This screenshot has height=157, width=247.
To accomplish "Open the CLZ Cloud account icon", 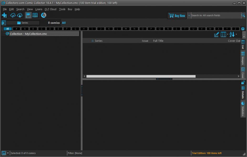I will pos(20,15).
